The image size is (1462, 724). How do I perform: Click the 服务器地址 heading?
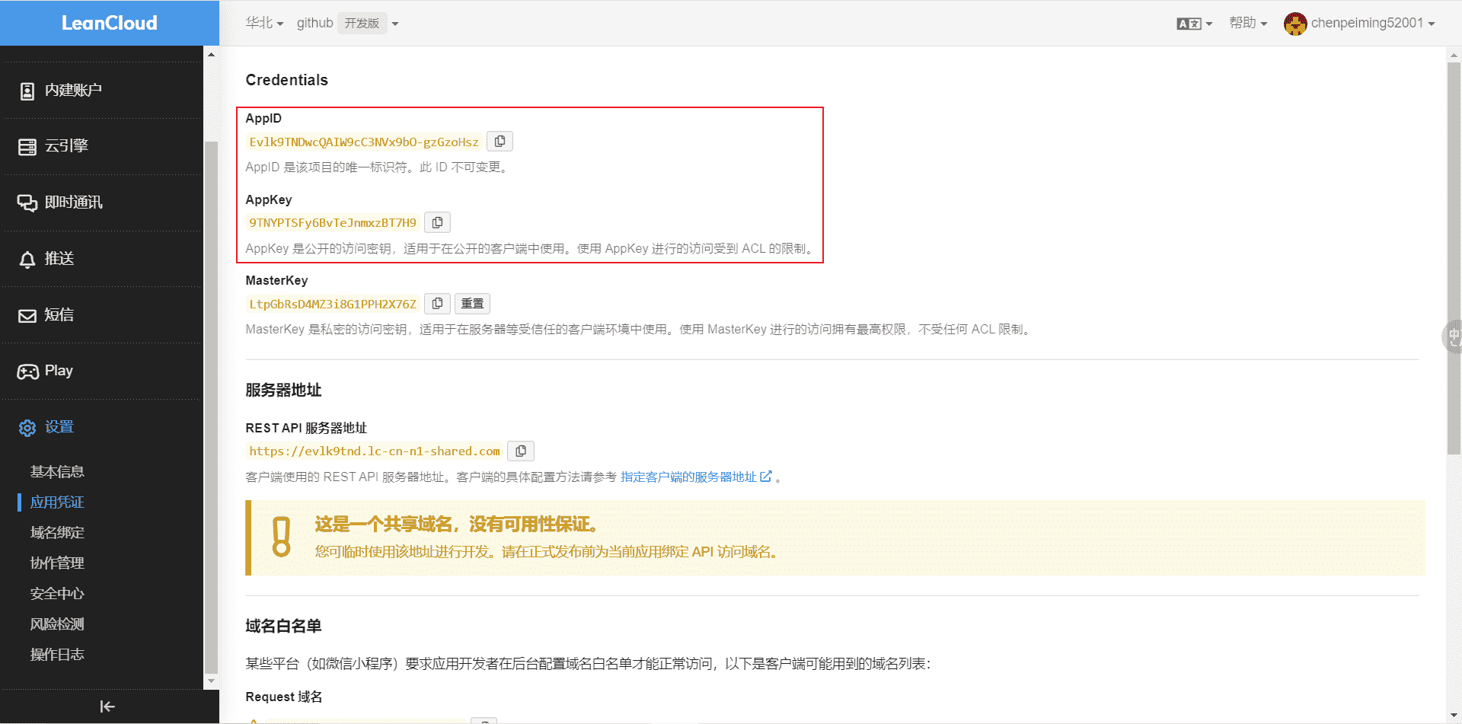tap(283, 390)
